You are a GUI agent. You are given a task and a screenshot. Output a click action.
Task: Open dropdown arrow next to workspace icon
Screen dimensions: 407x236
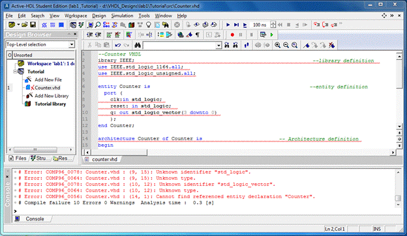18,25
